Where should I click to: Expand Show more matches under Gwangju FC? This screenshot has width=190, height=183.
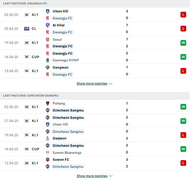[x=92, y=84]
